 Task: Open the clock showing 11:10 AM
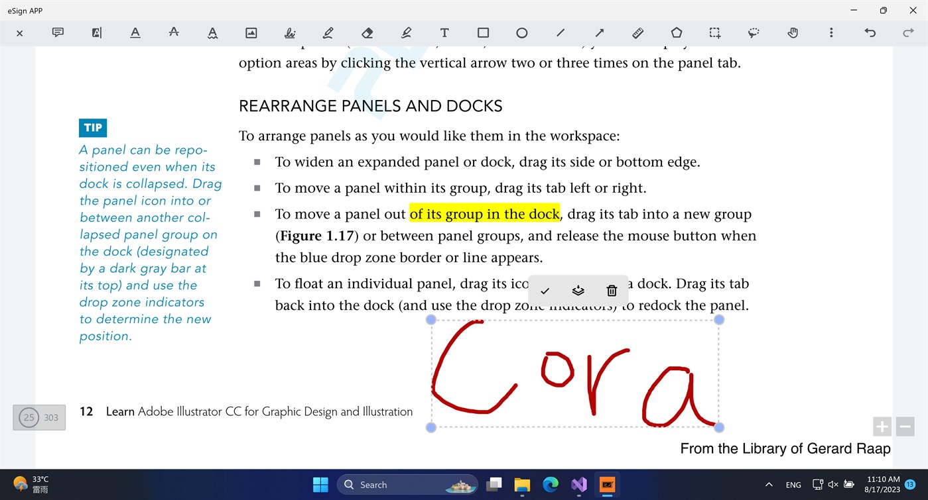pos(883,484)
